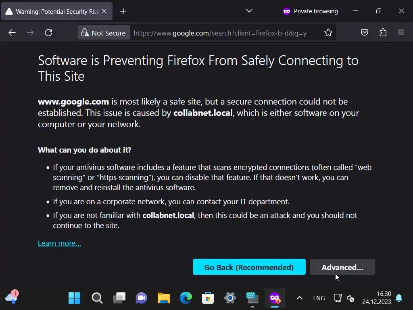Expand Advanced error details

coord(342,267)
